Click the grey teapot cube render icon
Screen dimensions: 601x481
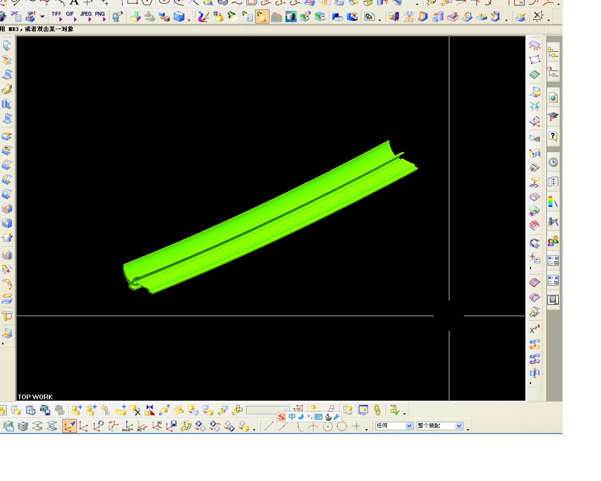[x=277, y=17]
